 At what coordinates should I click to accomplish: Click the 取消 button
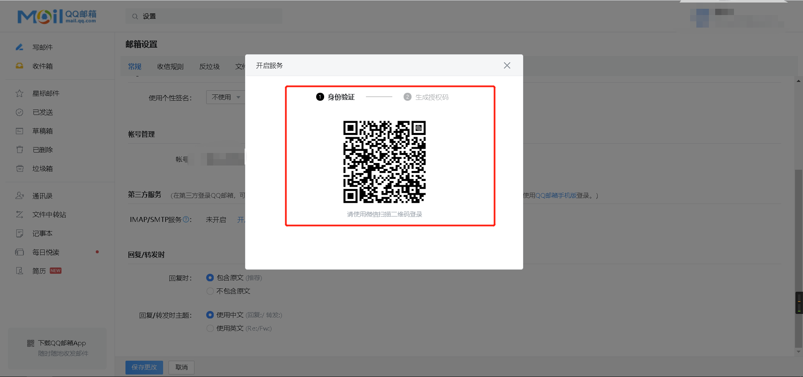click(x=182, y=367)
